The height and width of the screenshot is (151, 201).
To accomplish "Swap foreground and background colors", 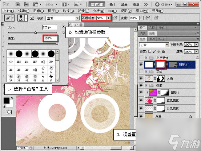I will coord(12,98).
